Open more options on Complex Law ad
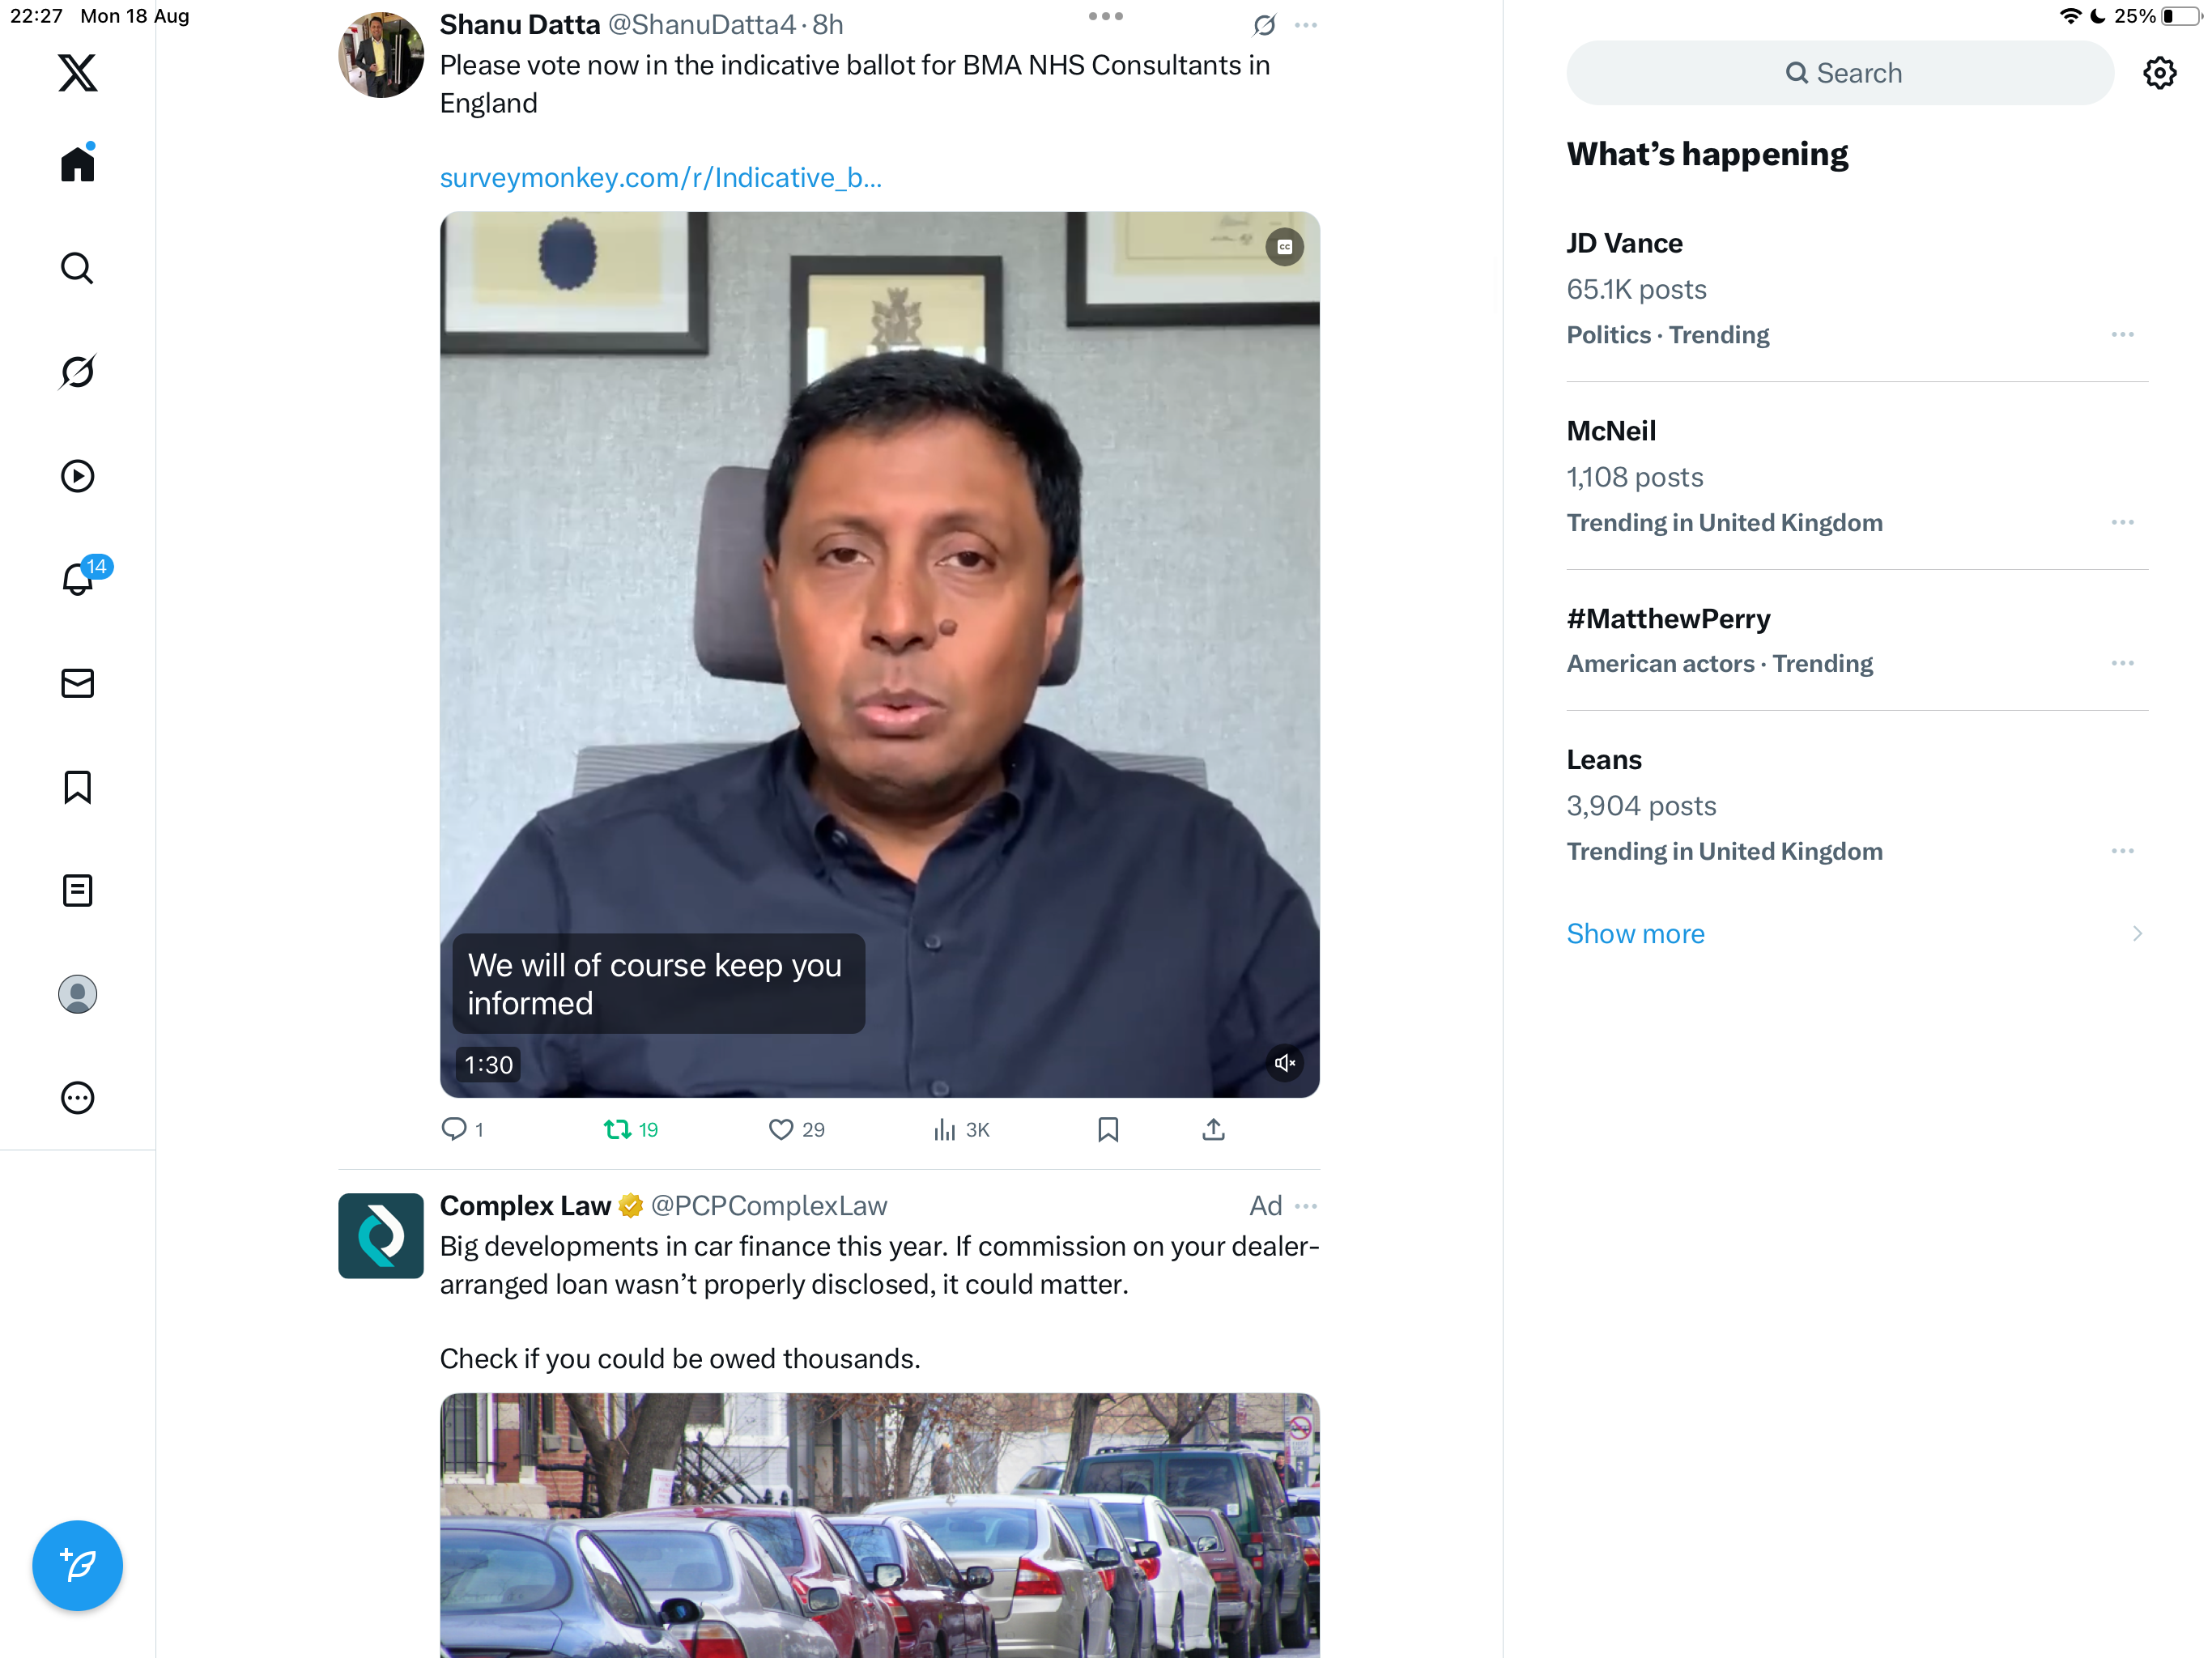The height and width of the screenshot is (1658, 2212). point(1305,1206)
